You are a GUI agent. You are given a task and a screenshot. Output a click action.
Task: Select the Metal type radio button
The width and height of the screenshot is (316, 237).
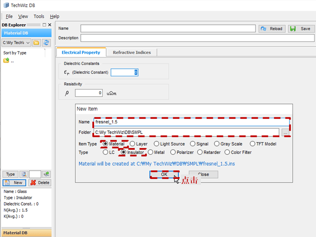point(150,152)
